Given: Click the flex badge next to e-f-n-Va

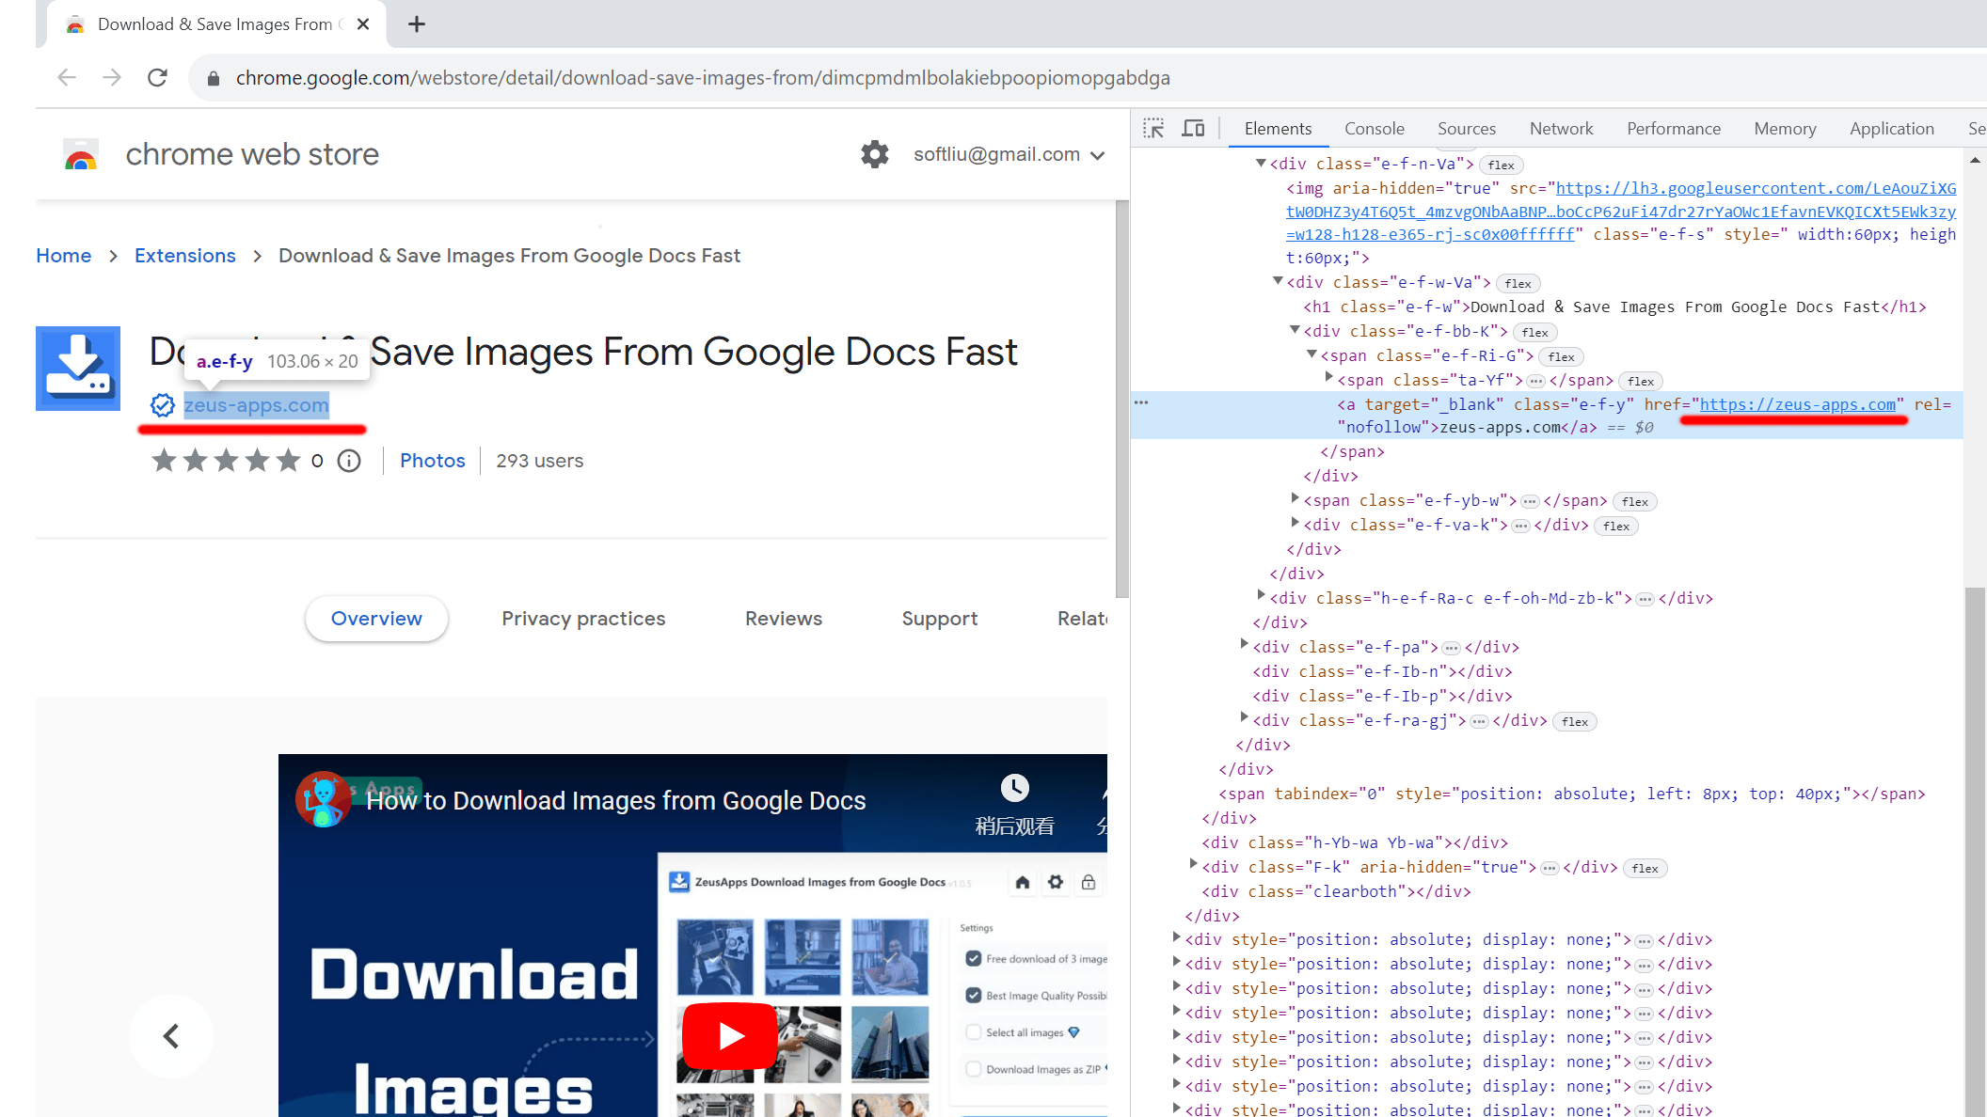Looking at the screenshot, I should [1502, 165].
